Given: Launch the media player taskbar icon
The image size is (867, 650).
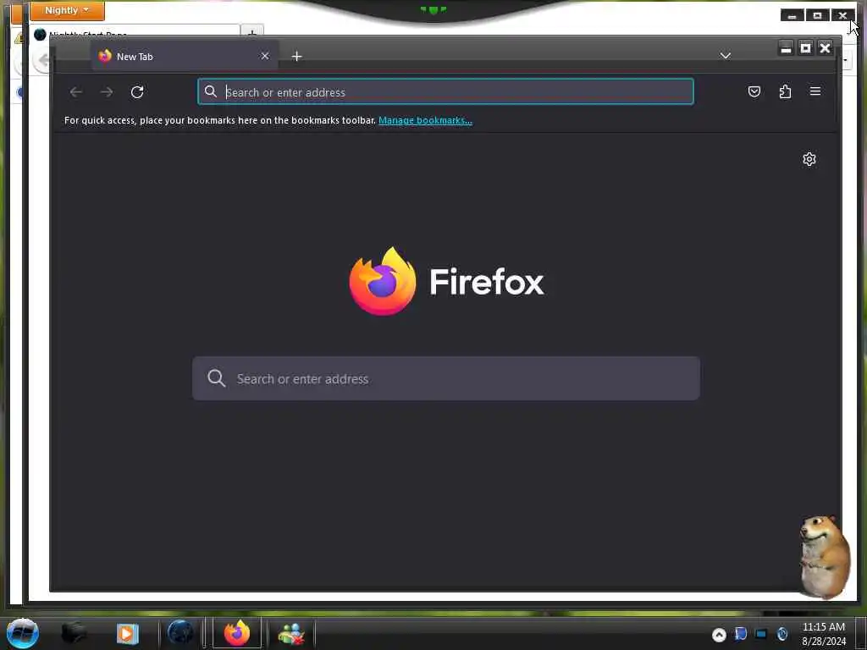Looking at the screenshot, I should (127, 633).
